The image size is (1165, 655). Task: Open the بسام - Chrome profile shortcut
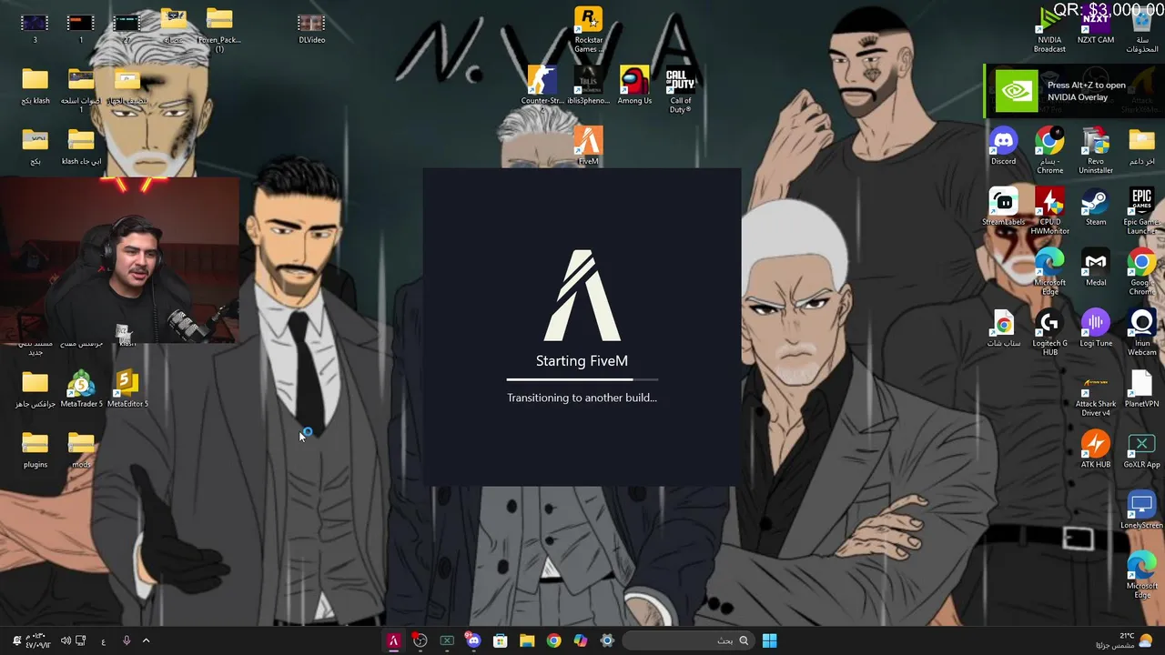(1049, 150)
